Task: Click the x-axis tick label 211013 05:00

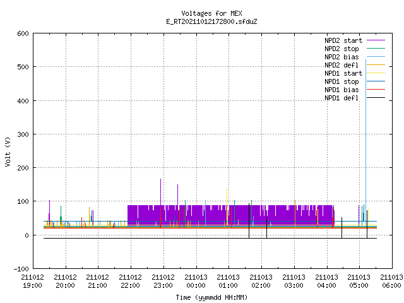Action: click(x=359, y=282)
